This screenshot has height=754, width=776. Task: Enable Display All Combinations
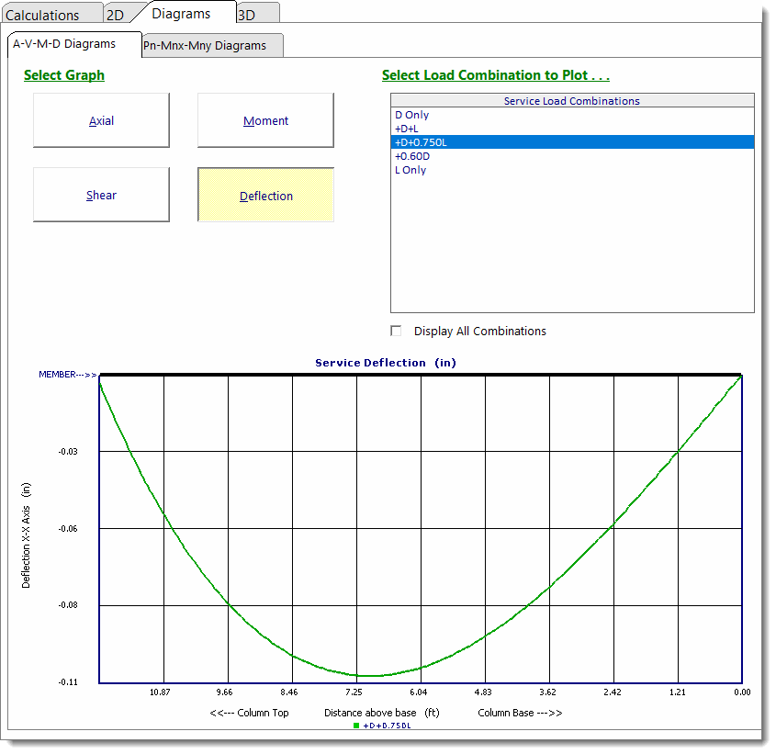click(396, 331)
